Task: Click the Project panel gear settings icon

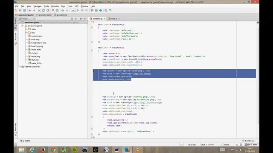Action: point(81,19)
